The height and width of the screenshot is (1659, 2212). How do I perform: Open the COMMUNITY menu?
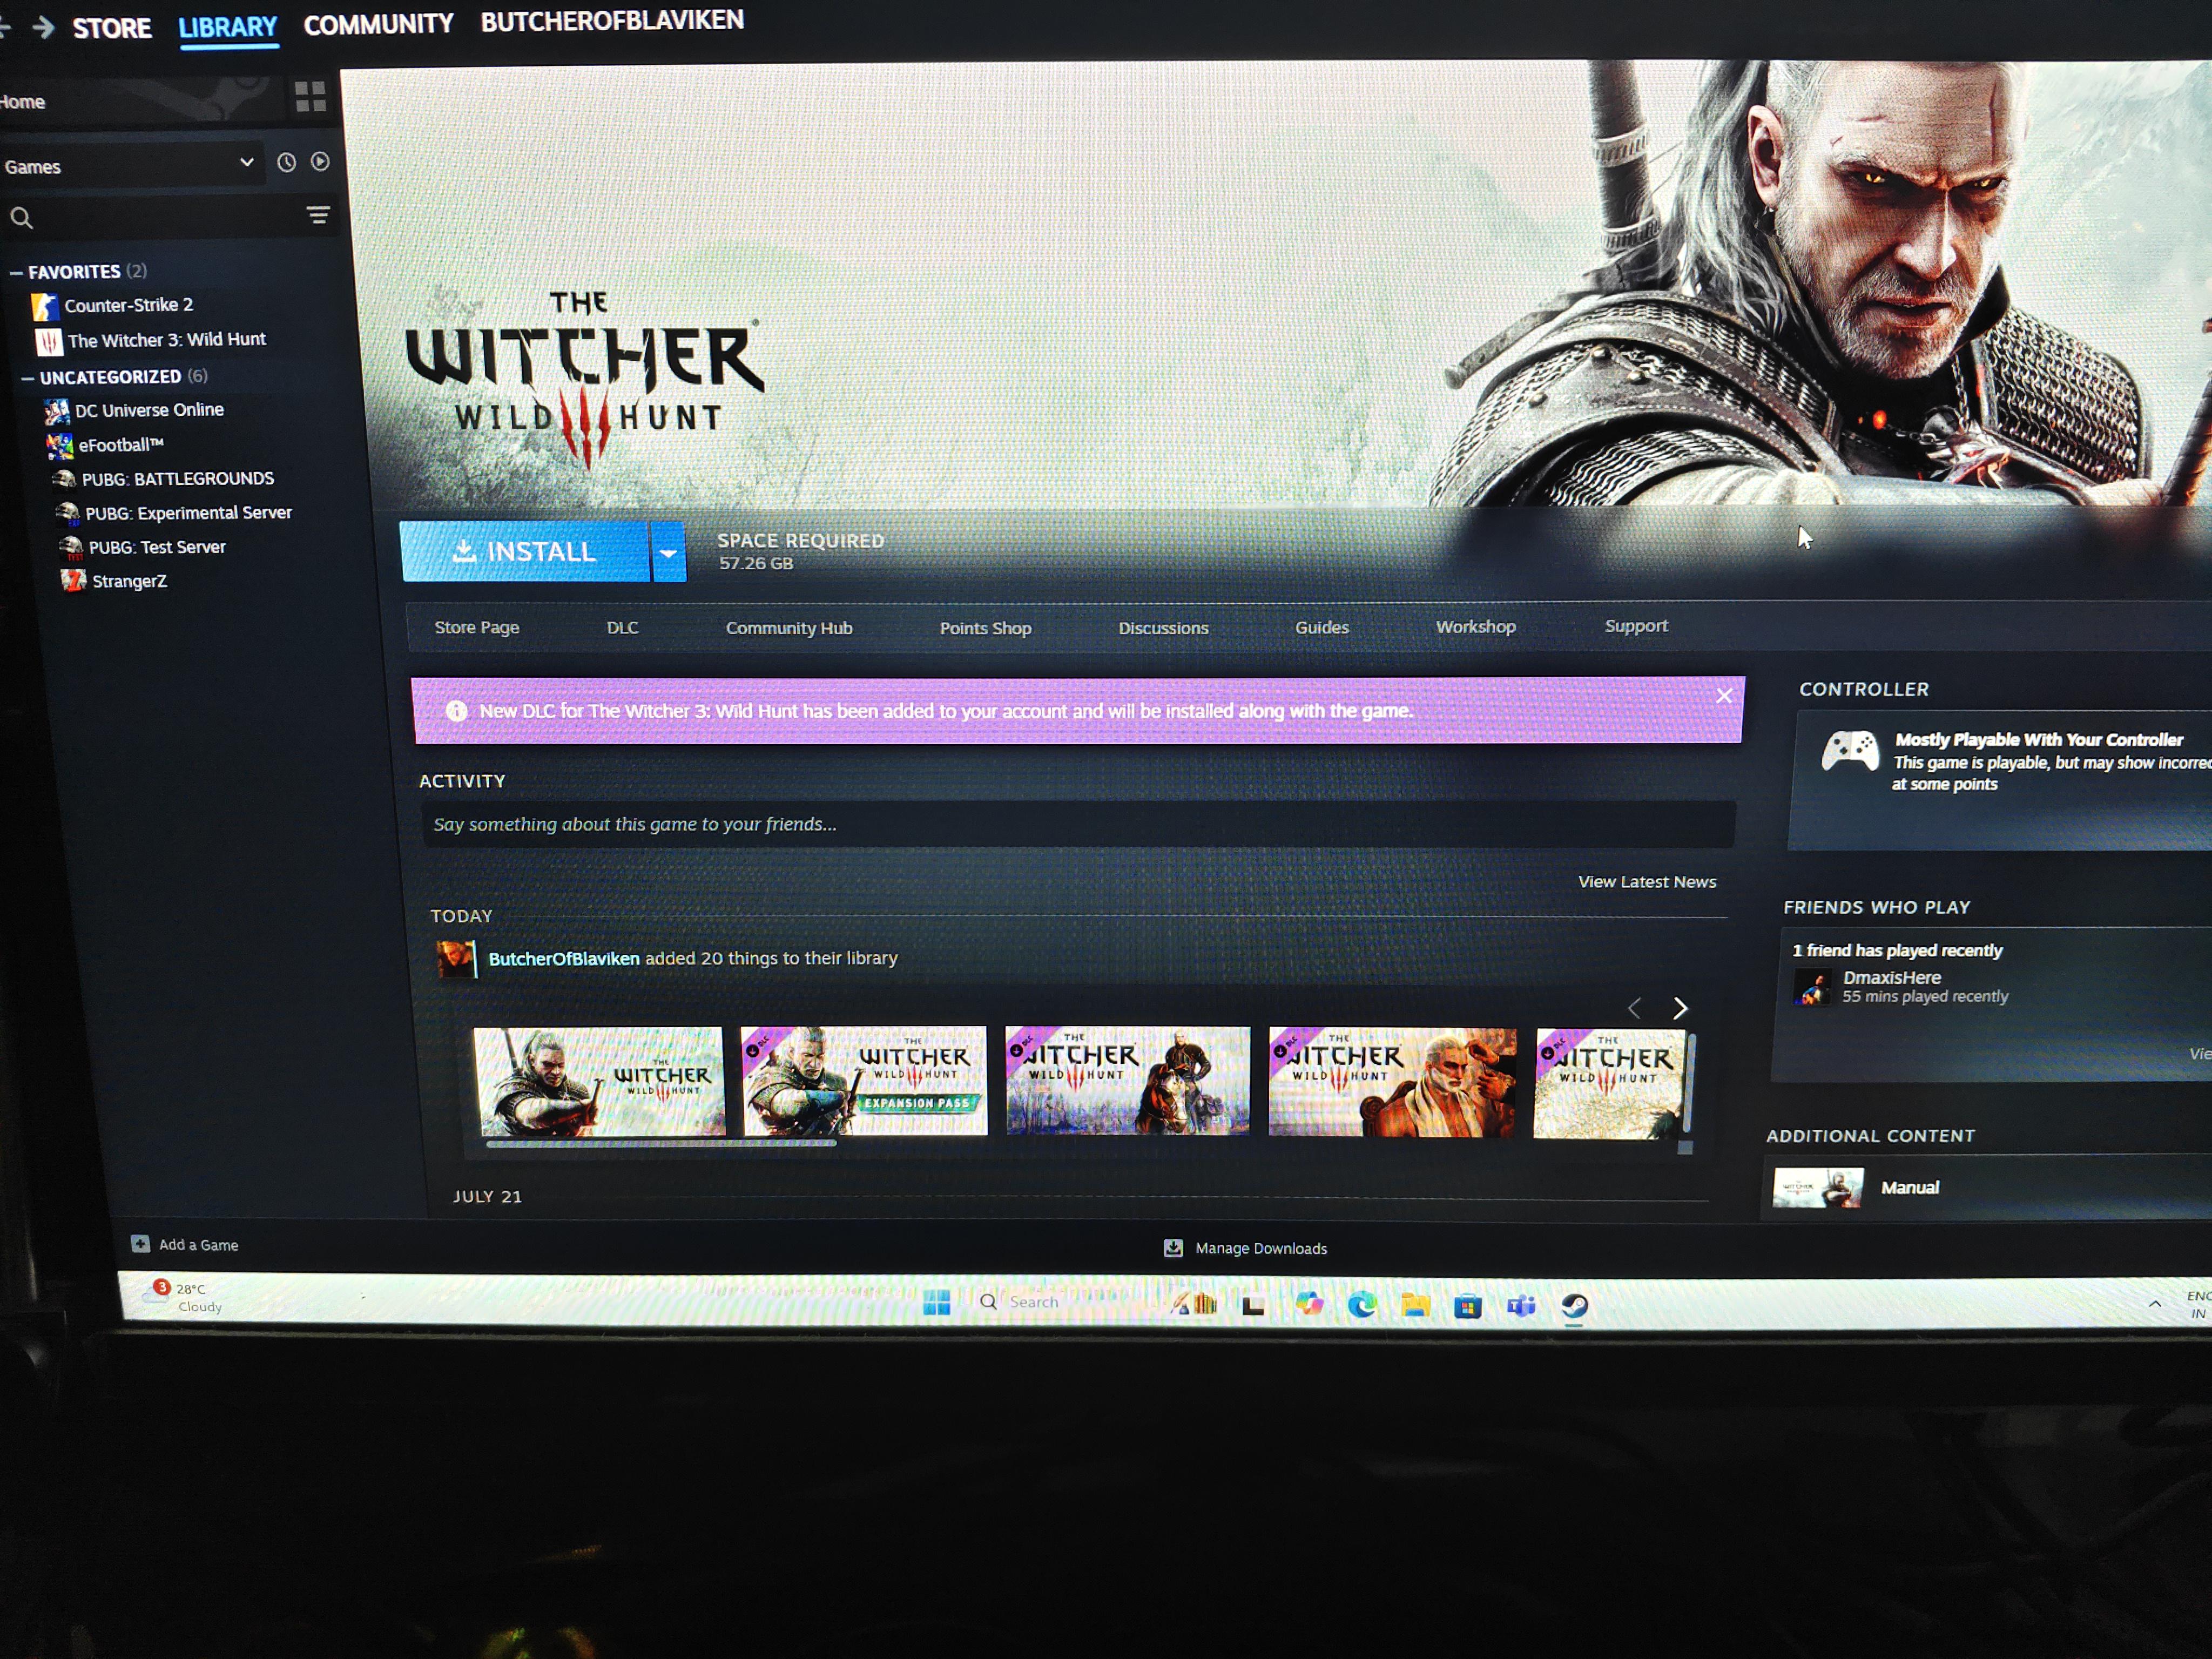coord(378,24)
